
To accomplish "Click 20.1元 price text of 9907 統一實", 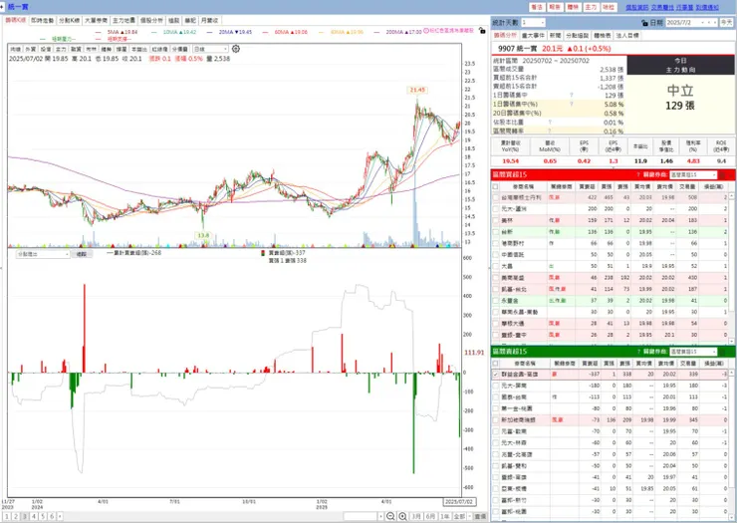I will click(552, 49).
